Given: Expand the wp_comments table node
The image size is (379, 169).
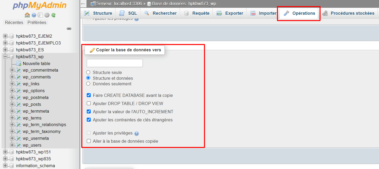Looking at the screenshot, I should 12,77.
